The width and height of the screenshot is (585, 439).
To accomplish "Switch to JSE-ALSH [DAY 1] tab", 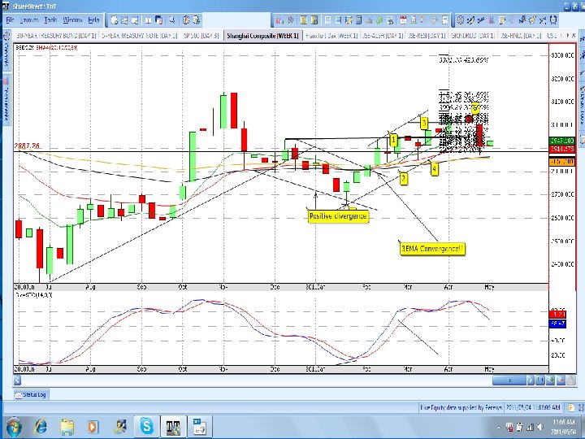I will click(x=383, y=36).
